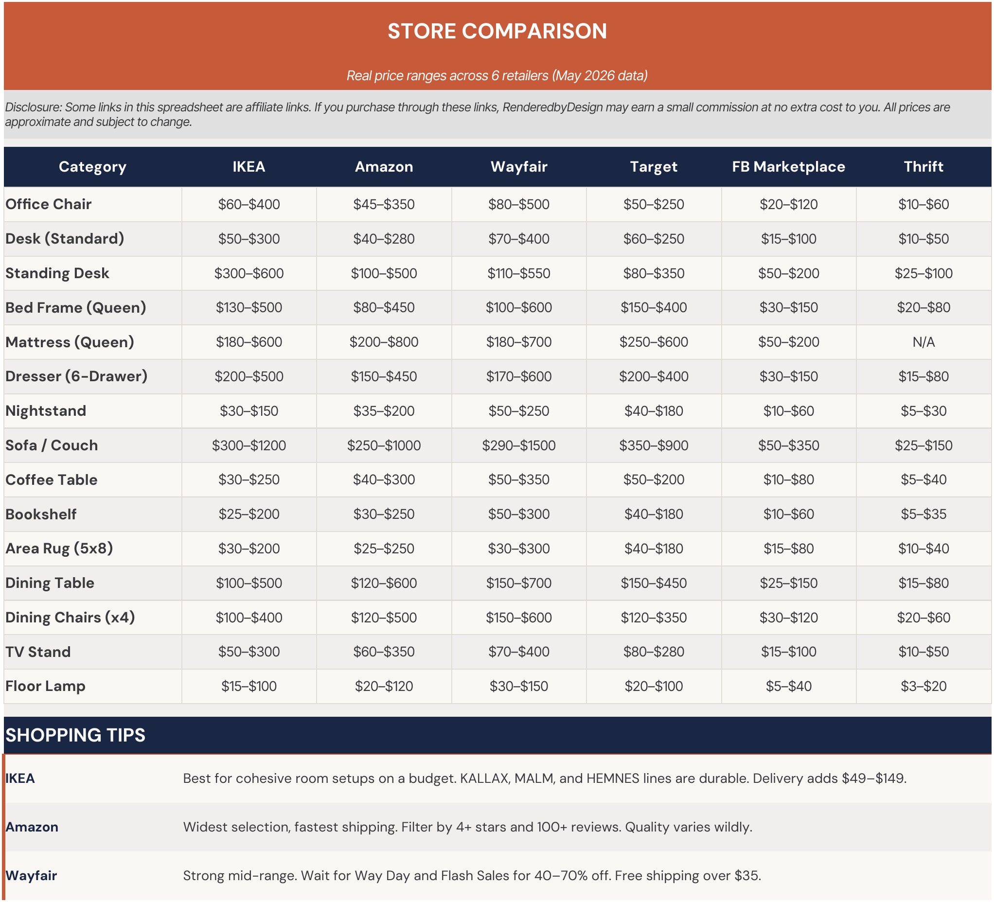Click the IKEA column header

[249, 167]
